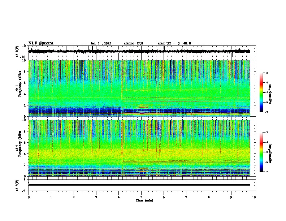Click inside the ch.2 frequency spectrogram

coord(139,148)
